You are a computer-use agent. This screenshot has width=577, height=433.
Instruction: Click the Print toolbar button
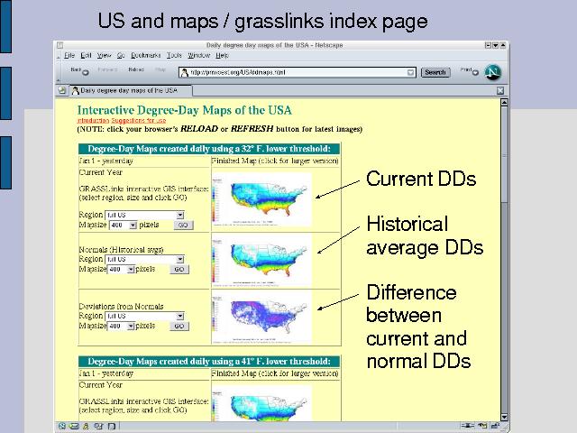[x=466, y=71]
